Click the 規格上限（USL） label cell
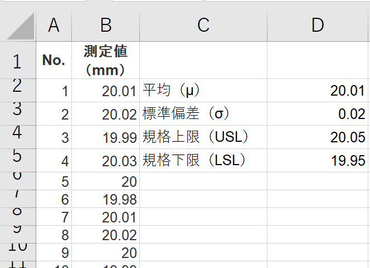 tap(203, 137)
